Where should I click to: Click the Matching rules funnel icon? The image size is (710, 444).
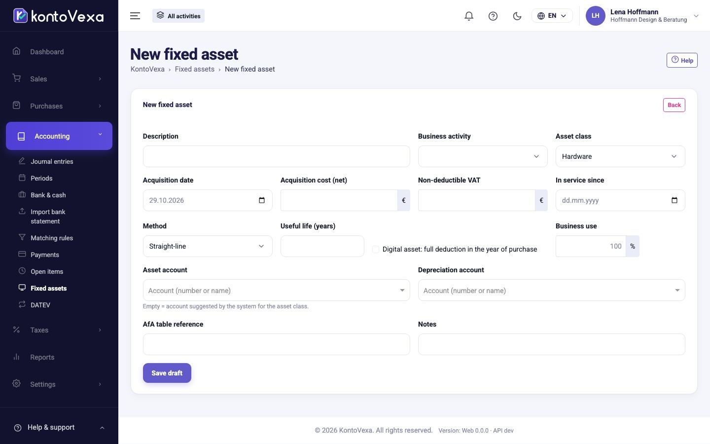point(22,237)
